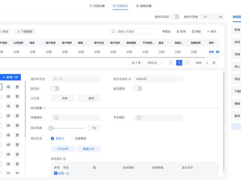Screen dimensions: 241x180
Task: Click the magnifier icon in the search box
Action: (113, 31)
